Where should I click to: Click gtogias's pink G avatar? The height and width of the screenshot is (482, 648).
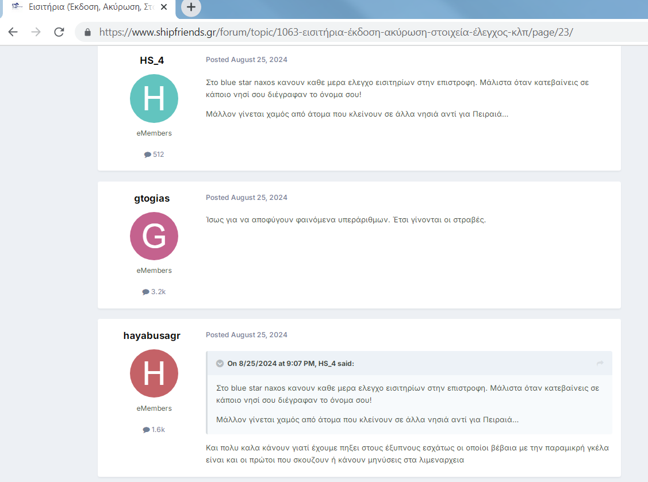tap(154, 236)
